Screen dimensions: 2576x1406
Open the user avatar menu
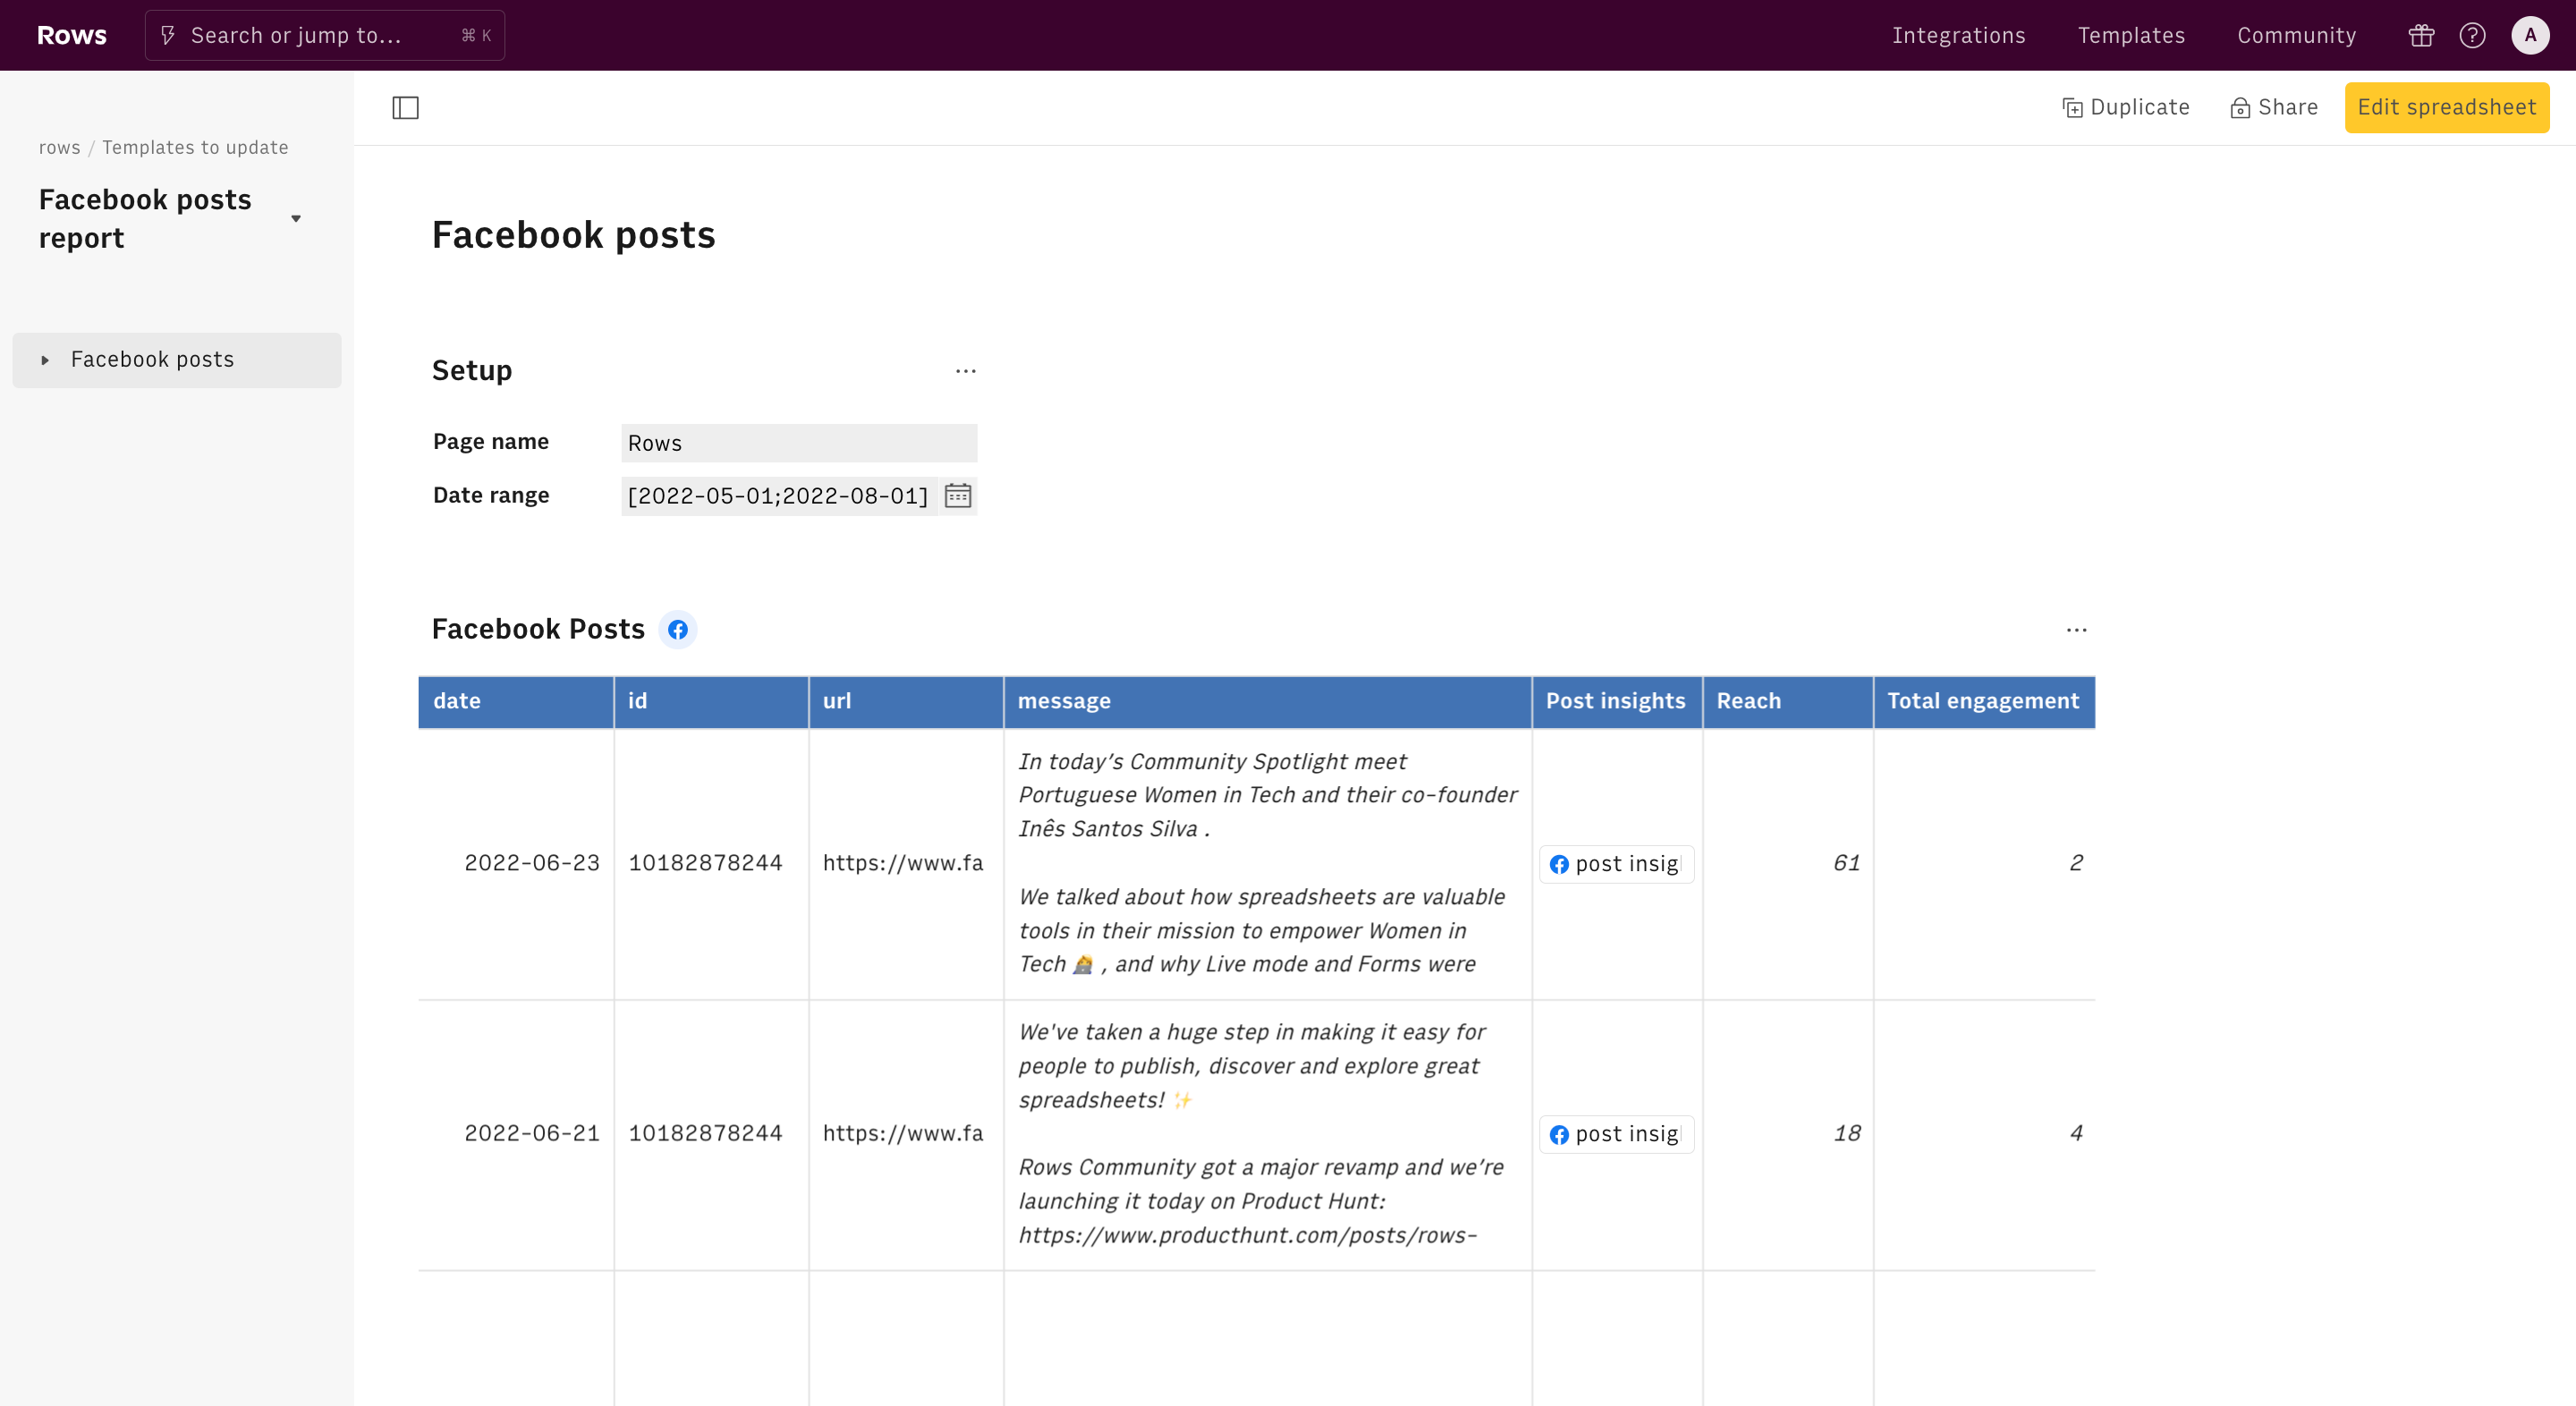pyautogui.click(x=2530, y=36)
